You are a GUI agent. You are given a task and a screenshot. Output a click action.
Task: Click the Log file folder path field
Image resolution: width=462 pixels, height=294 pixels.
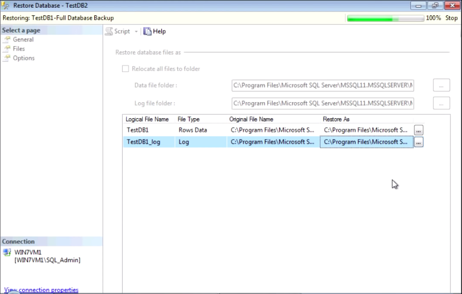click(x=322, y=103)
